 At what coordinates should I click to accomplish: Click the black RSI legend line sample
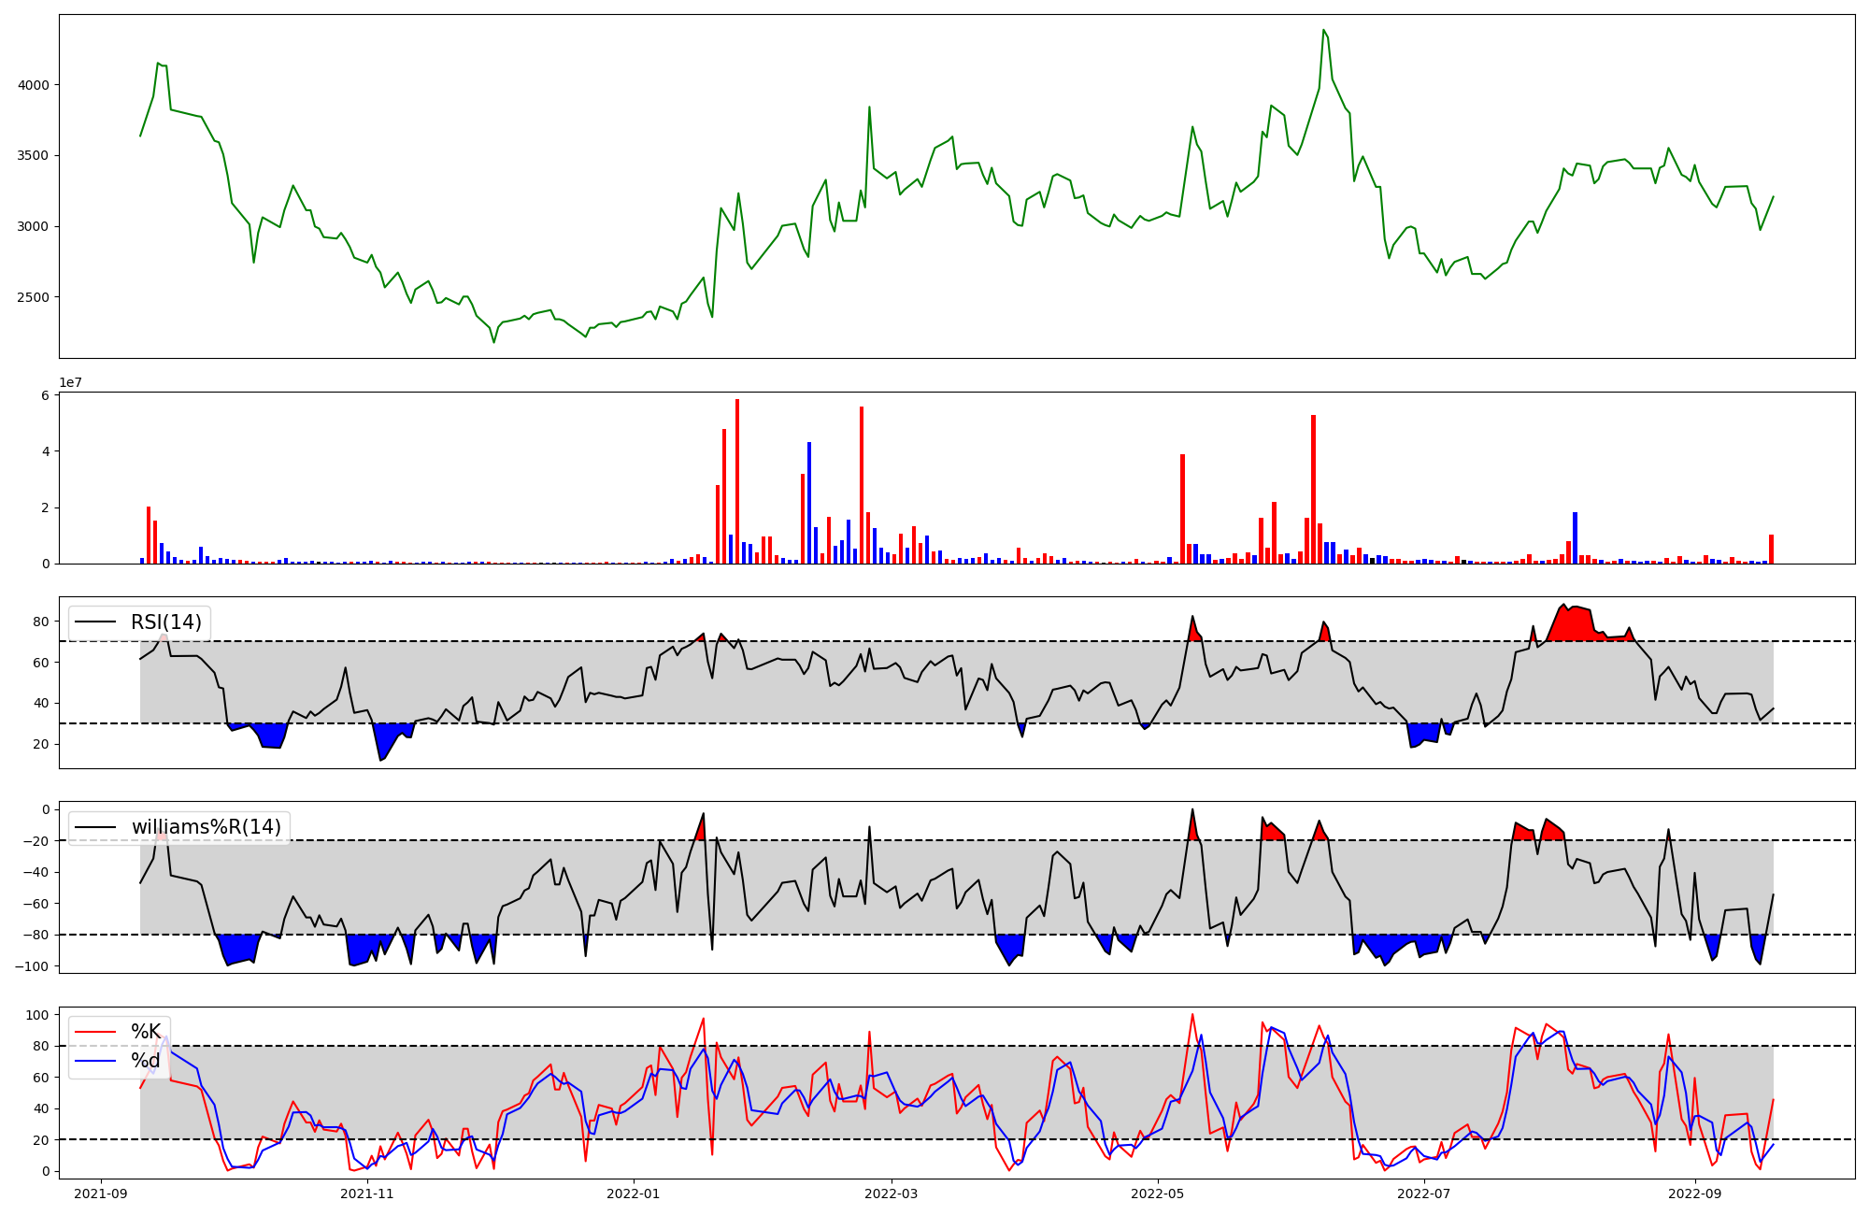95,622
